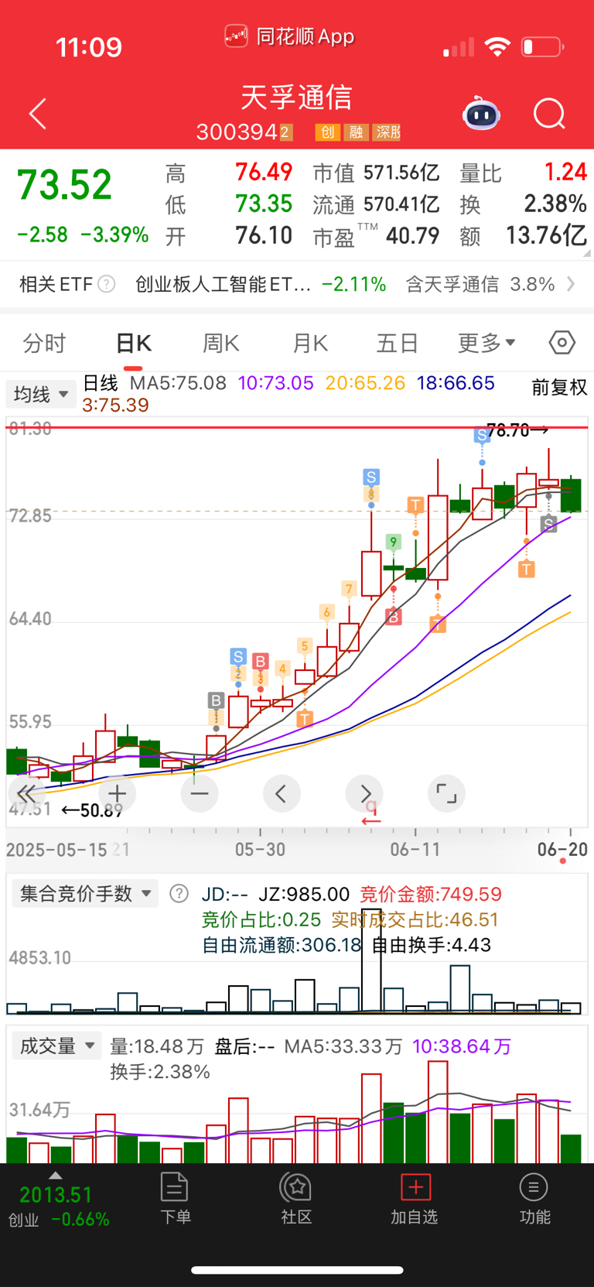The height and width of the screenshot is (1287, 594).
Task: Tap the 20:65.26 moving average value
Action: (365, 383)
